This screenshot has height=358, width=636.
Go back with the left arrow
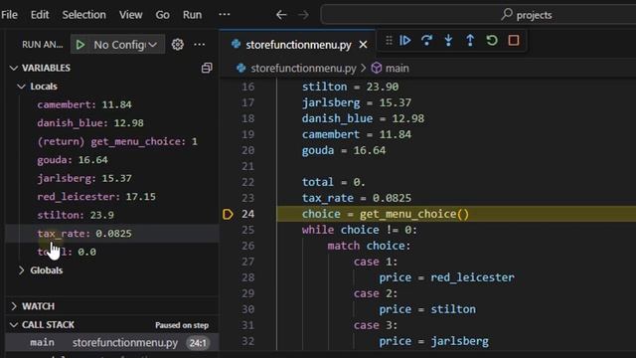tap(281, 15)
